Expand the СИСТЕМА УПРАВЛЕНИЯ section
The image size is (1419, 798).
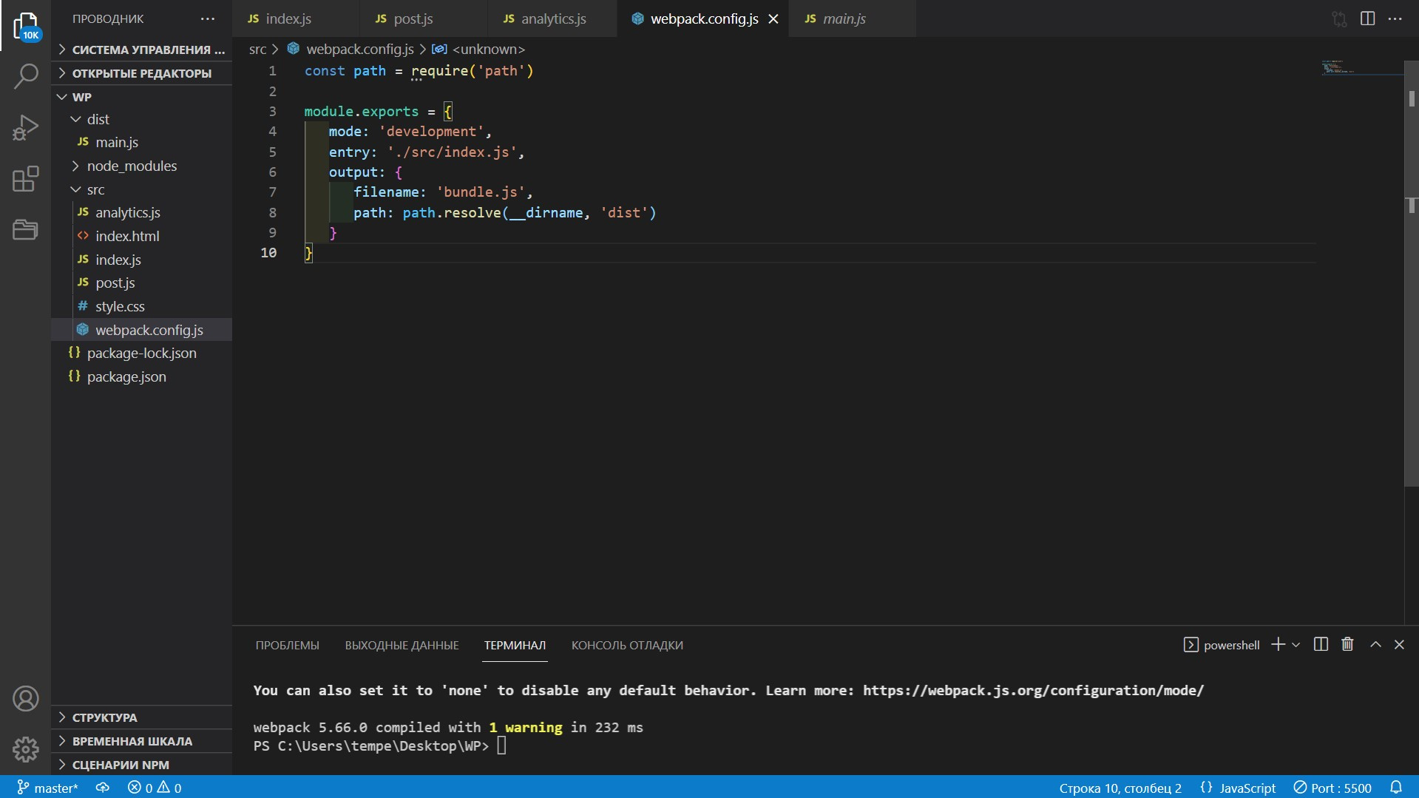(142, 50)
